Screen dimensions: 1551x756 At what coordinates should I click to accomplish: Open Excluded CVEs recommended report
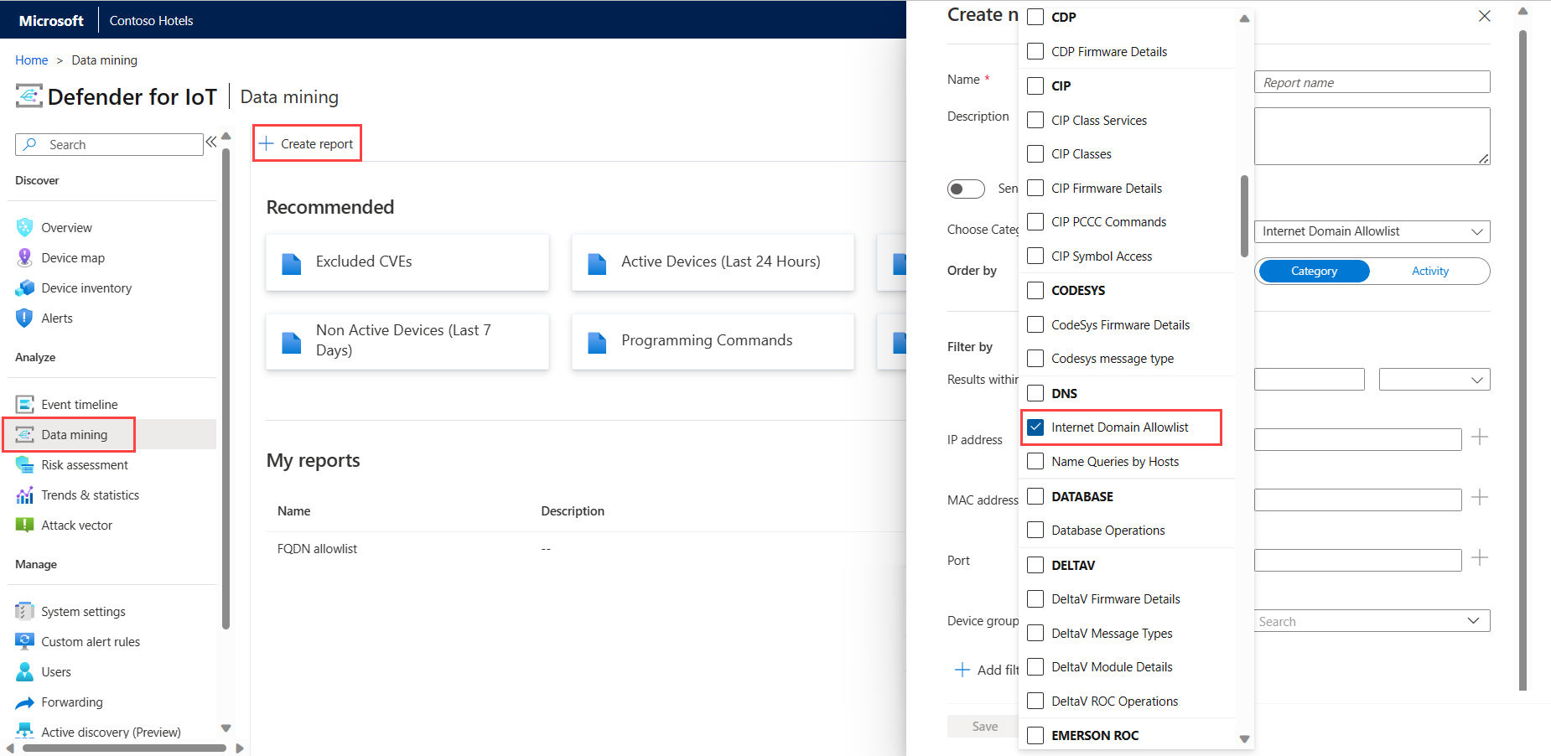tap(407, 262)
